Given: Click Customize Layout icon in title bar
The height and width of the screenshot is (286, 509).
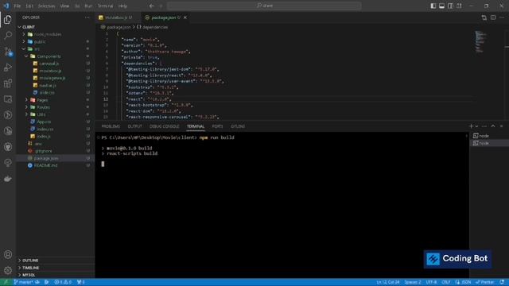Looking at the screenshot, I should click(459, 6).
